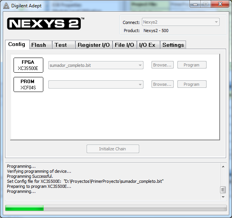
Task: Click the Product 'Nexys2 - 500' text
Action: 156,31
